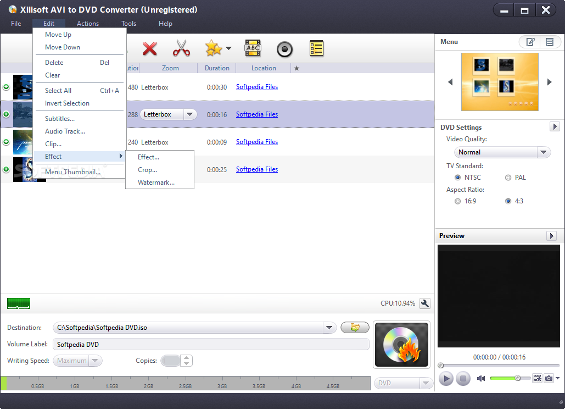Click the menu template list icon

(550, 42)
